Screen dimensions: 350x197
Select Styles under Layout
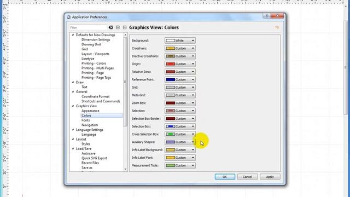point(86,144)
